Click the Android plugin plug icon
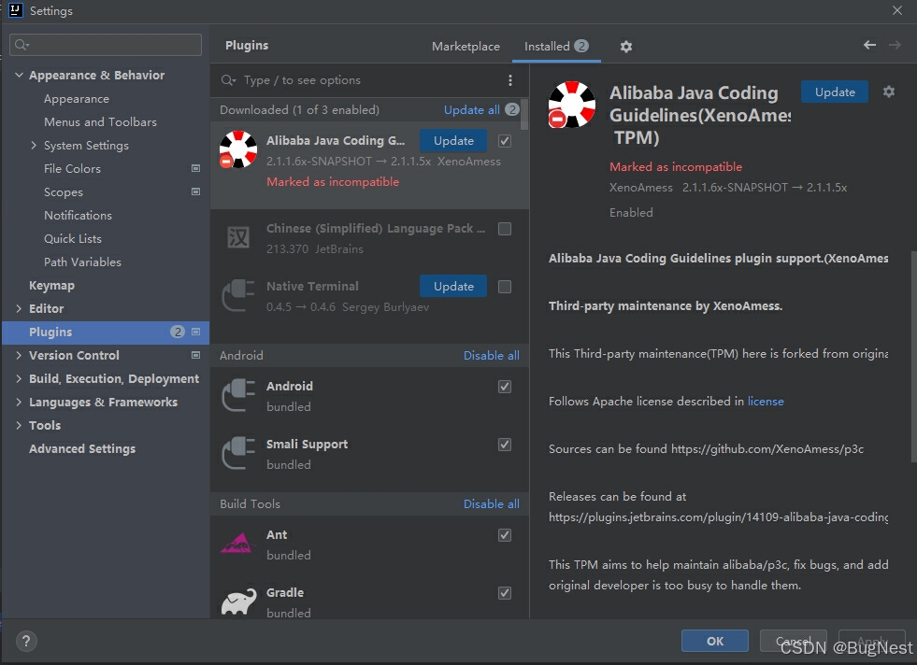This screenshot has width=917, height=665. click(x=238, y=396)
